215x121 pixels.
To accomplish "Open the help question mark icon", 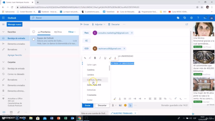I will coord(198,18).
